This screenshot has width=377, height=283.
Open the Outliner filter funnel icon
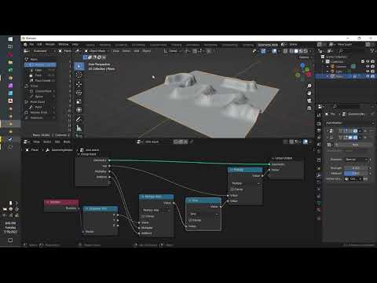[x=372, y=51]
